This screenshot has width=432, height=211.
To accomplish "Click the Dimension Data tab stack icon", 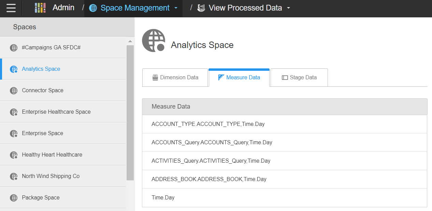I will (155, 78).
